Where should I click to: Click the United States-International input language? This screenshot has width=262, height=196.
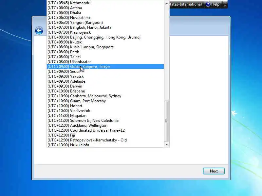point(185,4)
